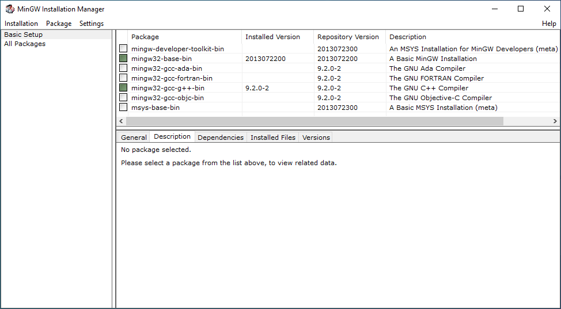
Task: Sort by the Repository Version column header
Action: pyautogui.click(x=350, y=37)
